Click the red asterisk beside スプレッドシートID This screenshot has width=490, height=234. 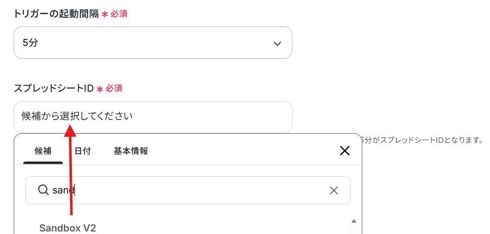(x=100, y=89)
